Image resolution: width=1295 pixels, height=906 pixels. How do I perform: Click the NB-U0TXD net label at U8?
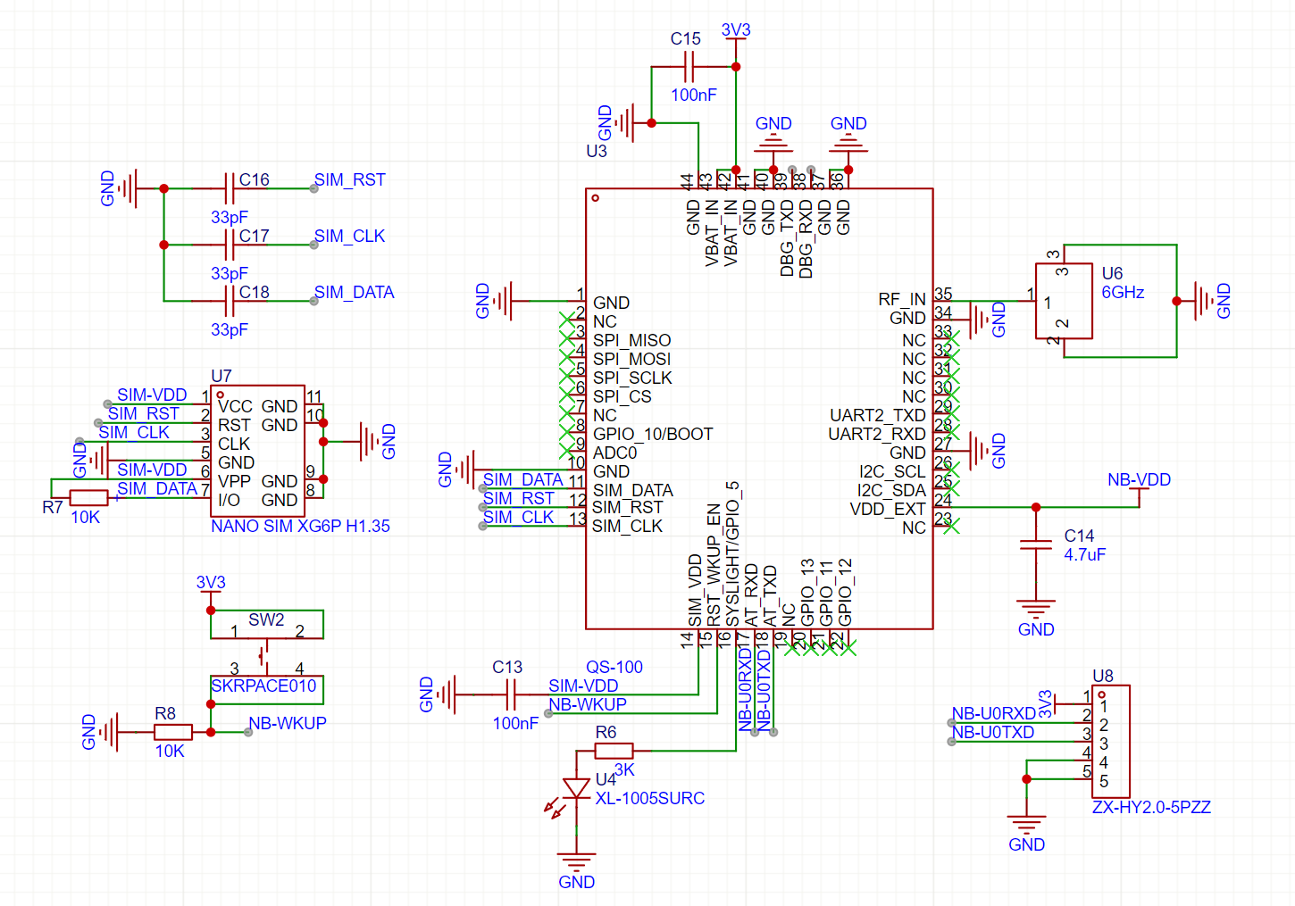992,732
